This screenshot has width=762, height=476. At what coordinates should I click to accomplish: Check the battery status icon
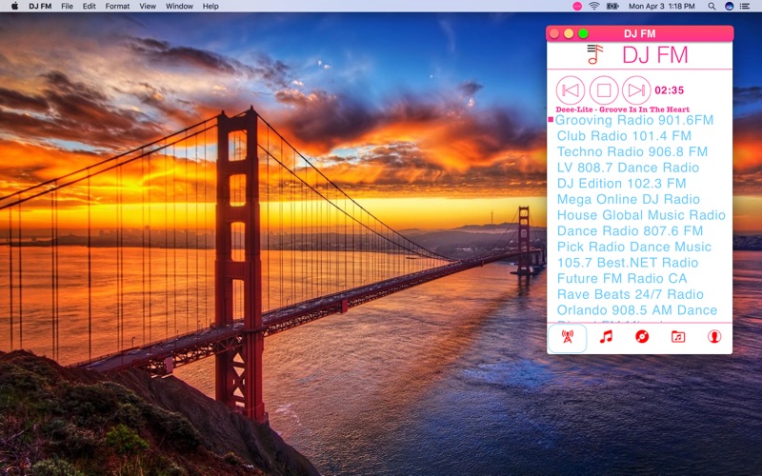pyautogui.click(x=612, y=7)
